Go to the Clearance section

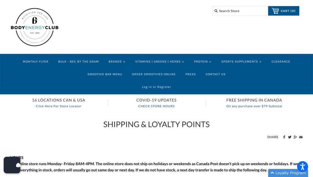pos(281,62)
